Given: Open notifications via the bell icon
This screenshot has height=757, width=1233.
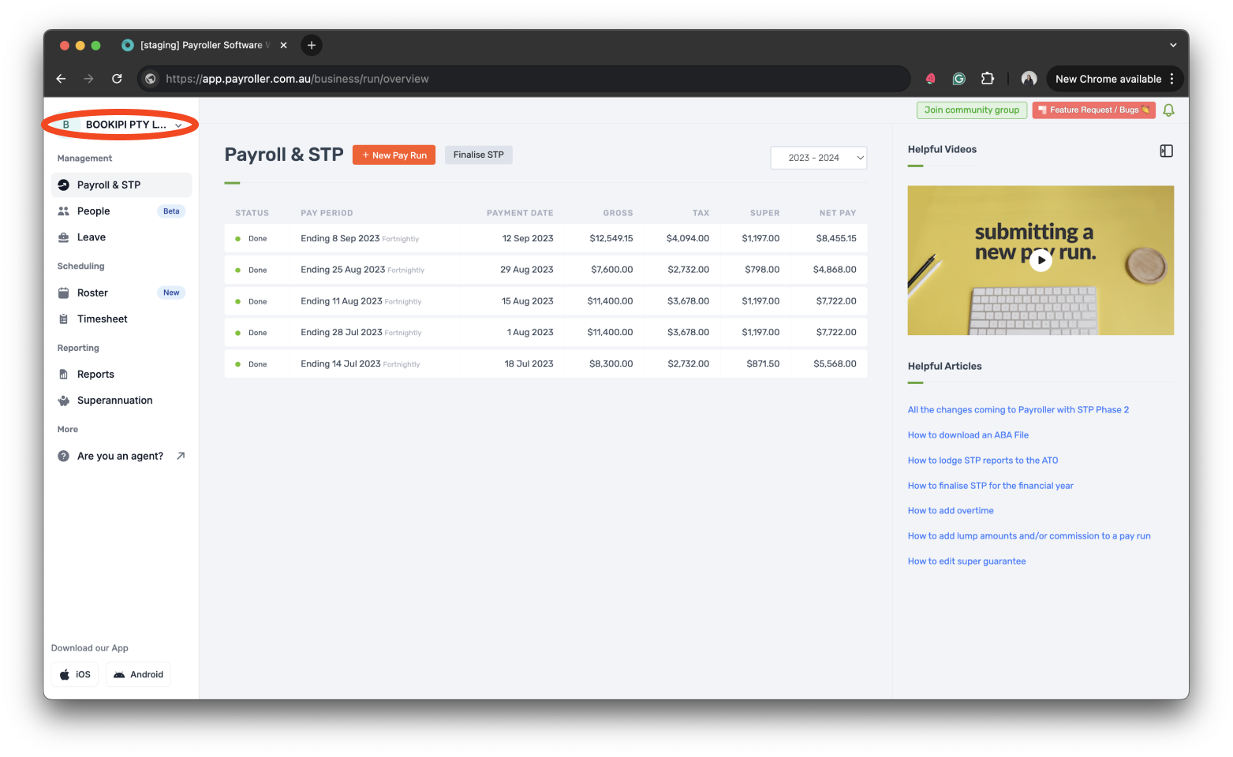Looking at the screenshot, I should (1168, 110).
